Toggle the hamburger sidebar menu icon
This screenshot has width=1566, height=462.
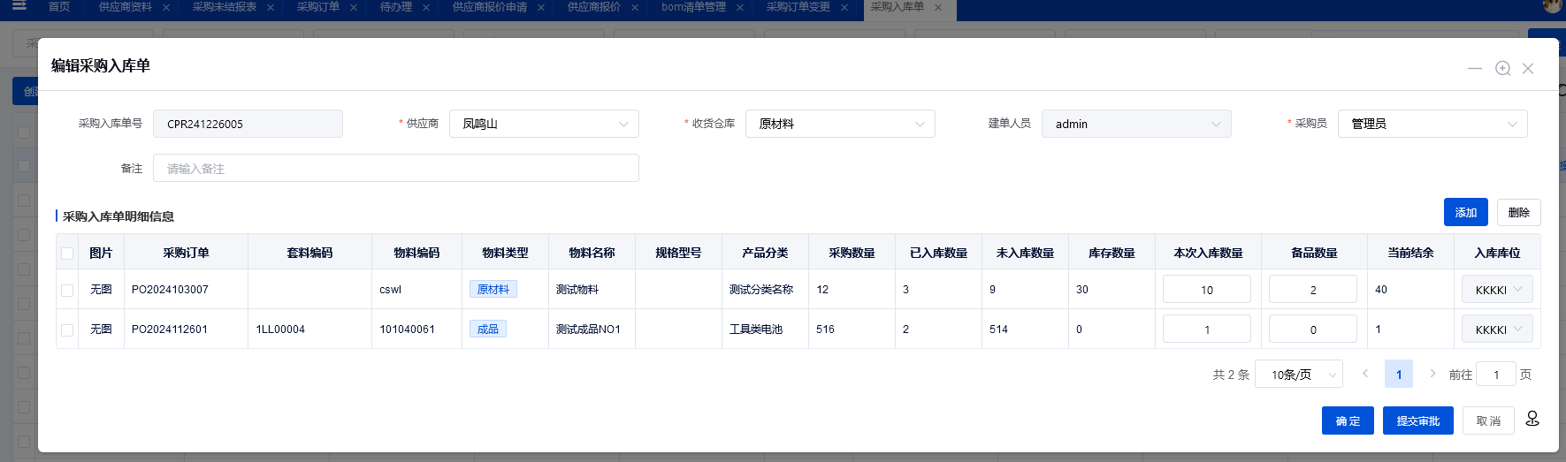pos(19,5)
